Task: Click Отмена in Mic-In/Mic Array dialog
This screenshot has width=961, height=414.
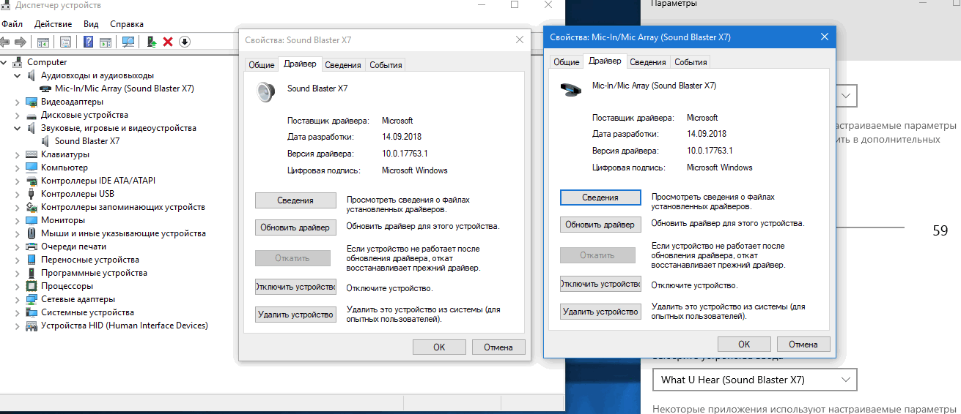Action: click(x=803, y=344)
